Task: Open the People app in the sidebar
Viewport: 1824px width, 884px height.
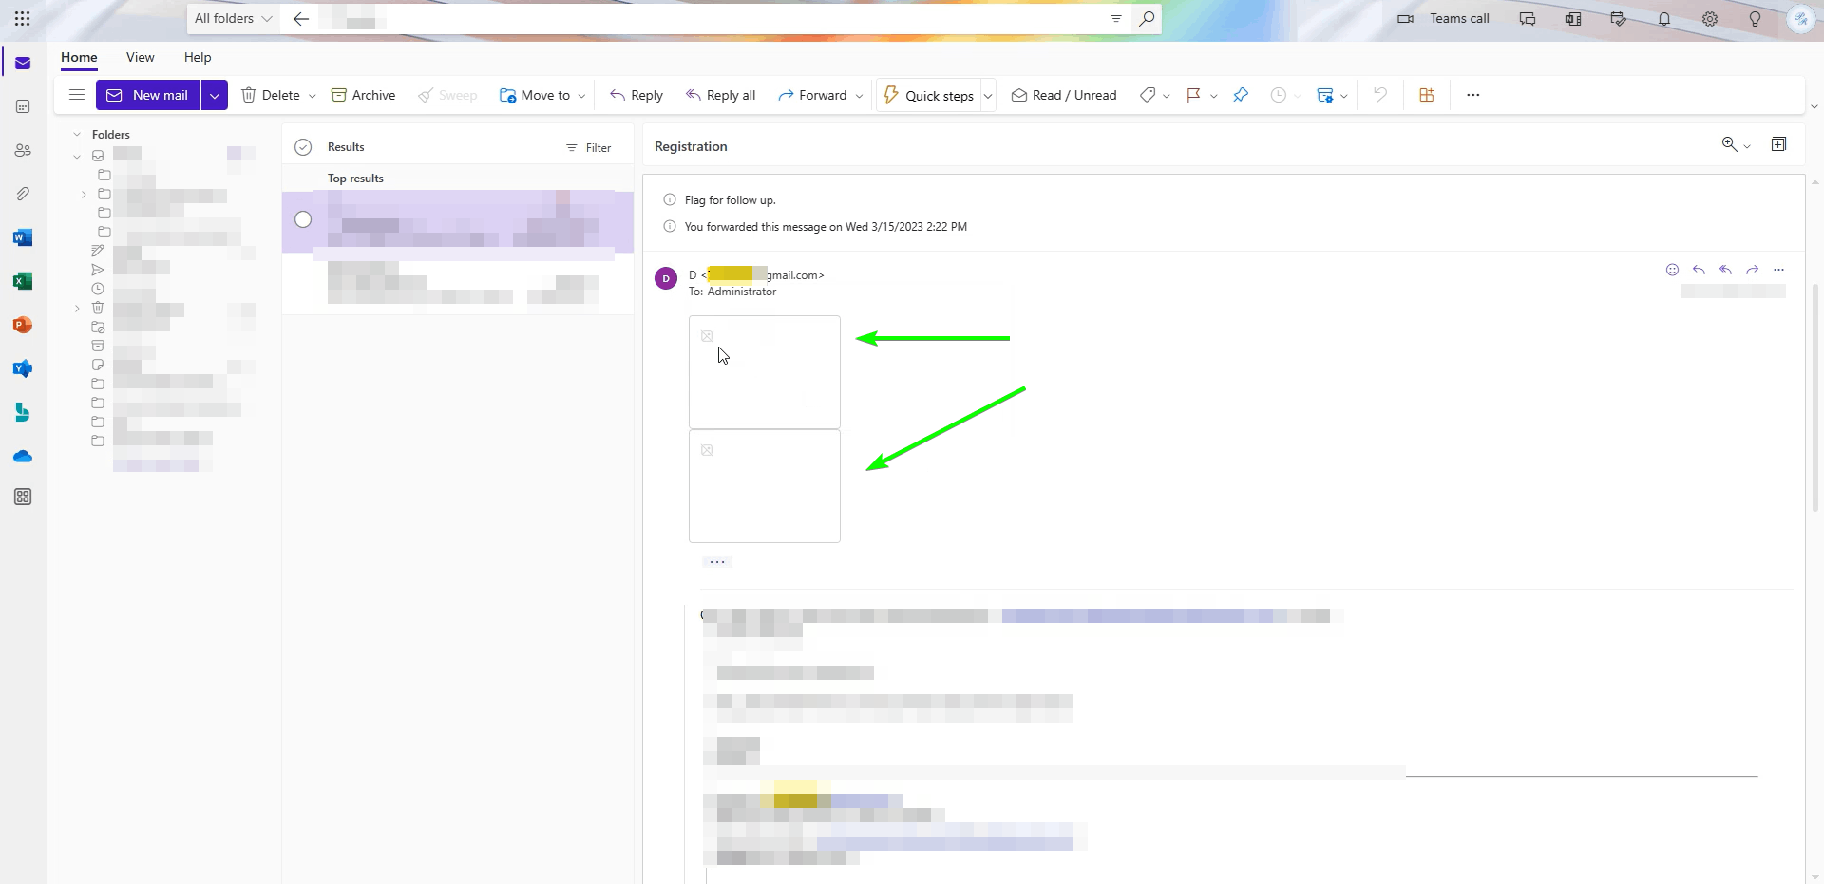Action: point(23,150)
